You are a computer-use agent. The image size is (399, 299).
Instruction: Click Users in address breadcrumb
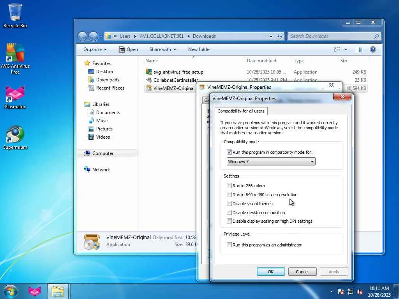pos(125,36)
